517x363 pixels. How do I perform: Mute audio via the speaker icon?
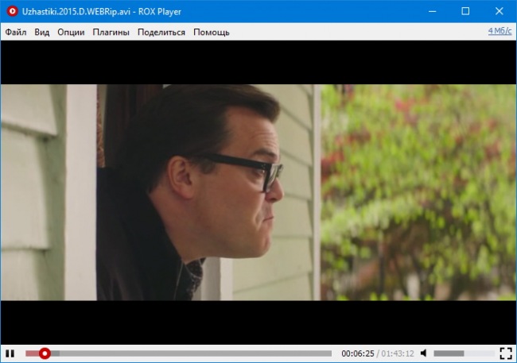click(424, 353)
